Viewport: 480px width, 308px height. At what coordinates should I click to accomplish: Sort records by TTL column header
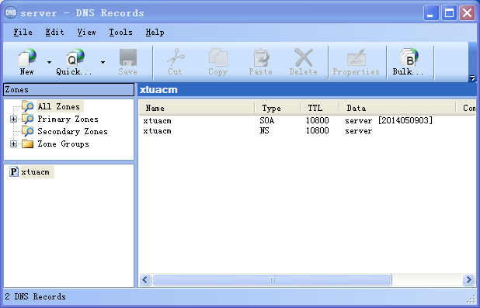tap(320, 108)
